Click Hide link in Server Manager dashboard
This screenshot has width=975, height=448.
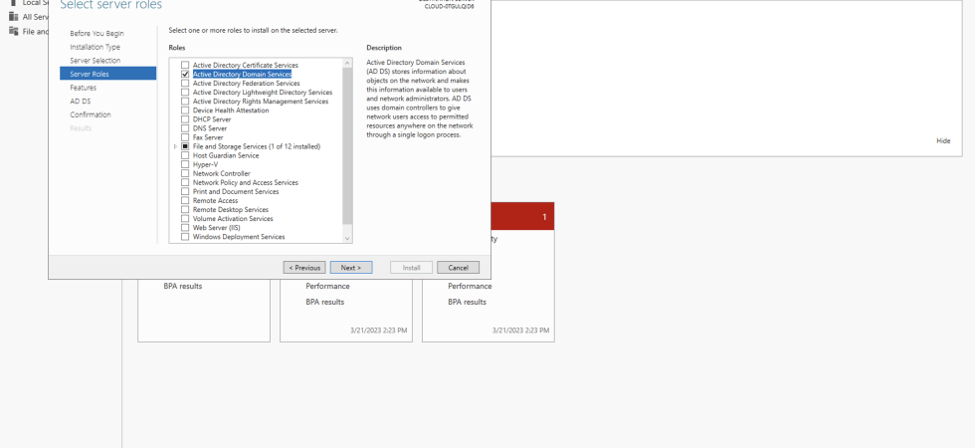943,141
